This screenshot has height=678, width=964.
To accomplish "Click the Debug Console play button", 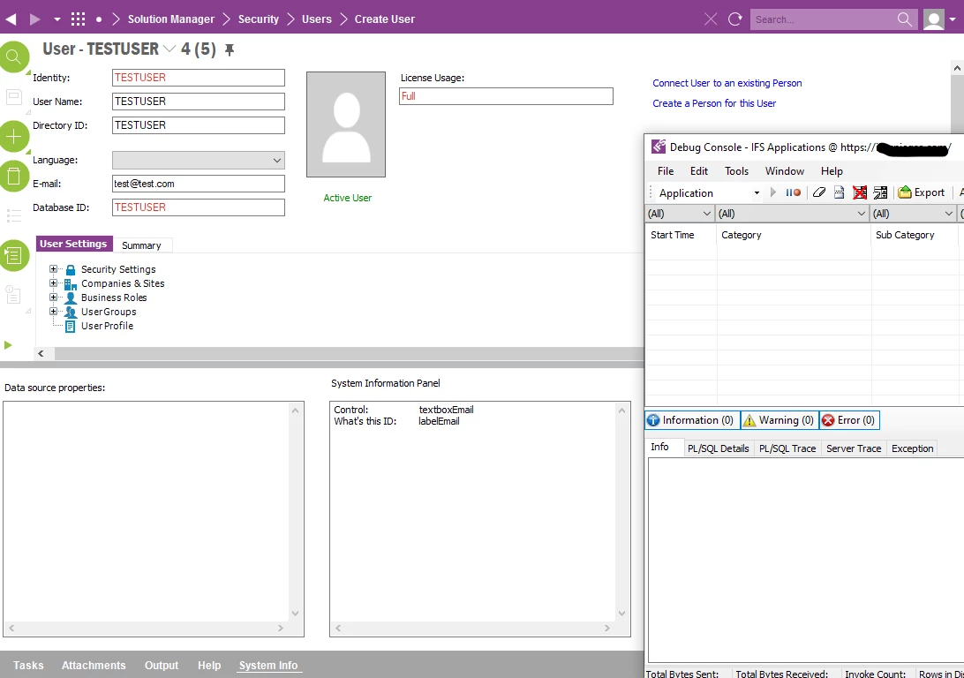I will point(773,192).
